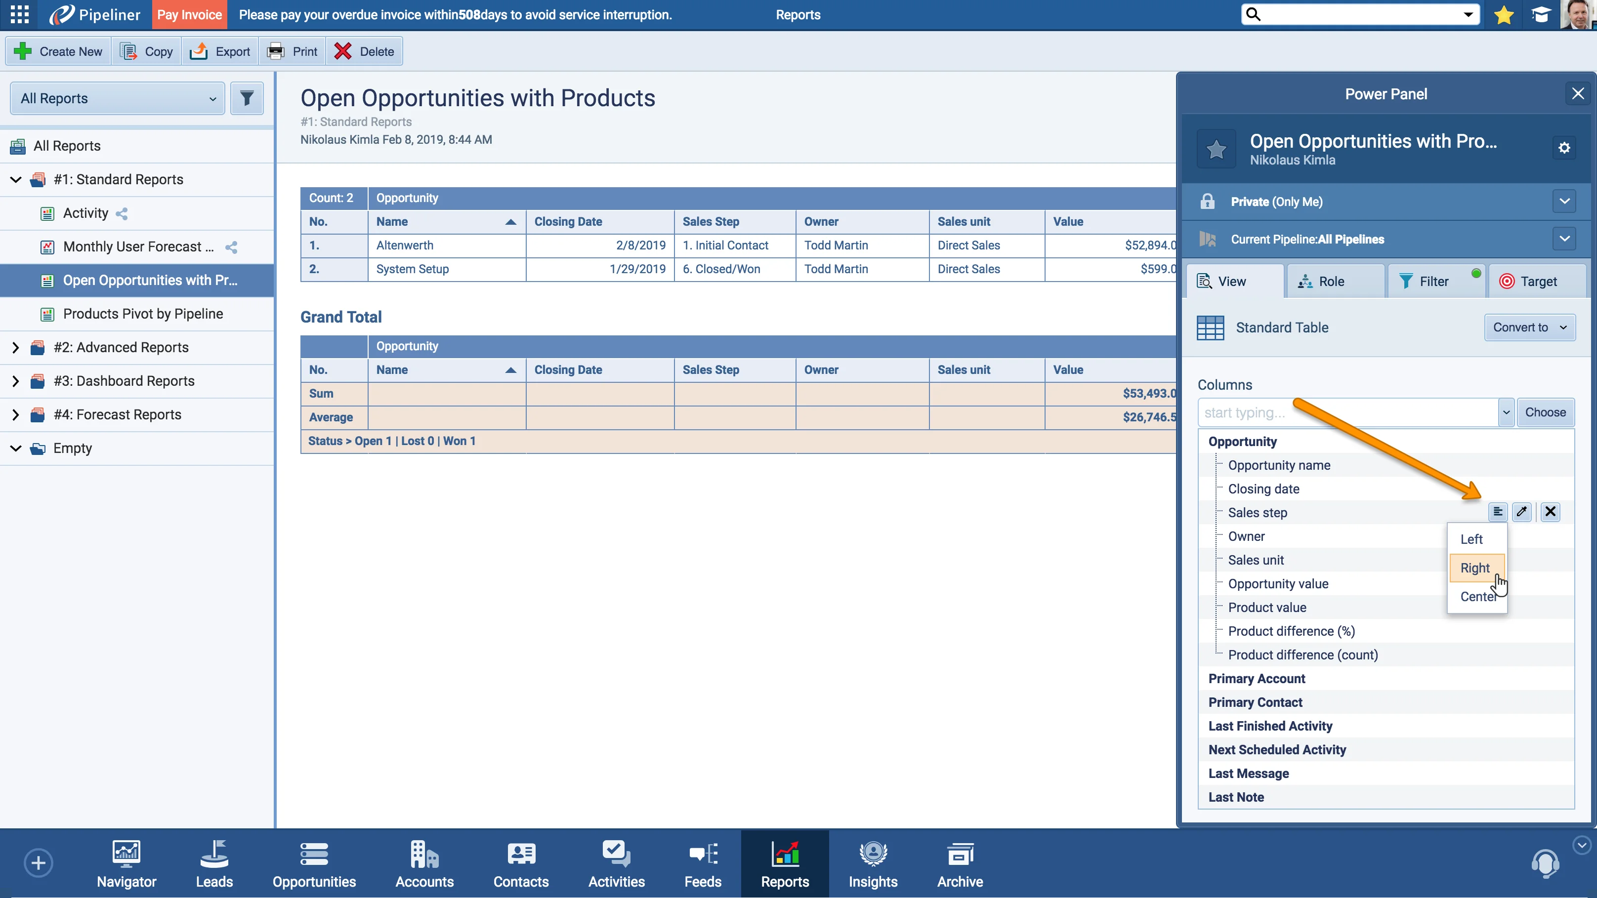1597x898 pixels.
Task: Close the Power Panel
Action: (x=1578, y=93)
